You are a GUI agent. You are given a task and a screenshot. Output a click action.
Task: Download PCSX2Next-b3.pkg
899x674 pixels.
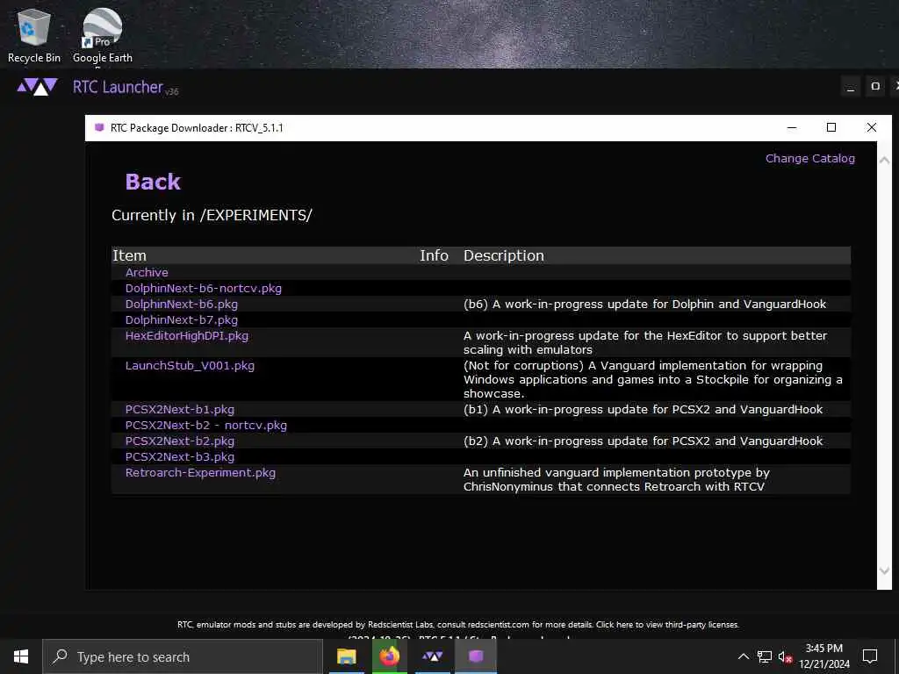pos(179,456)
